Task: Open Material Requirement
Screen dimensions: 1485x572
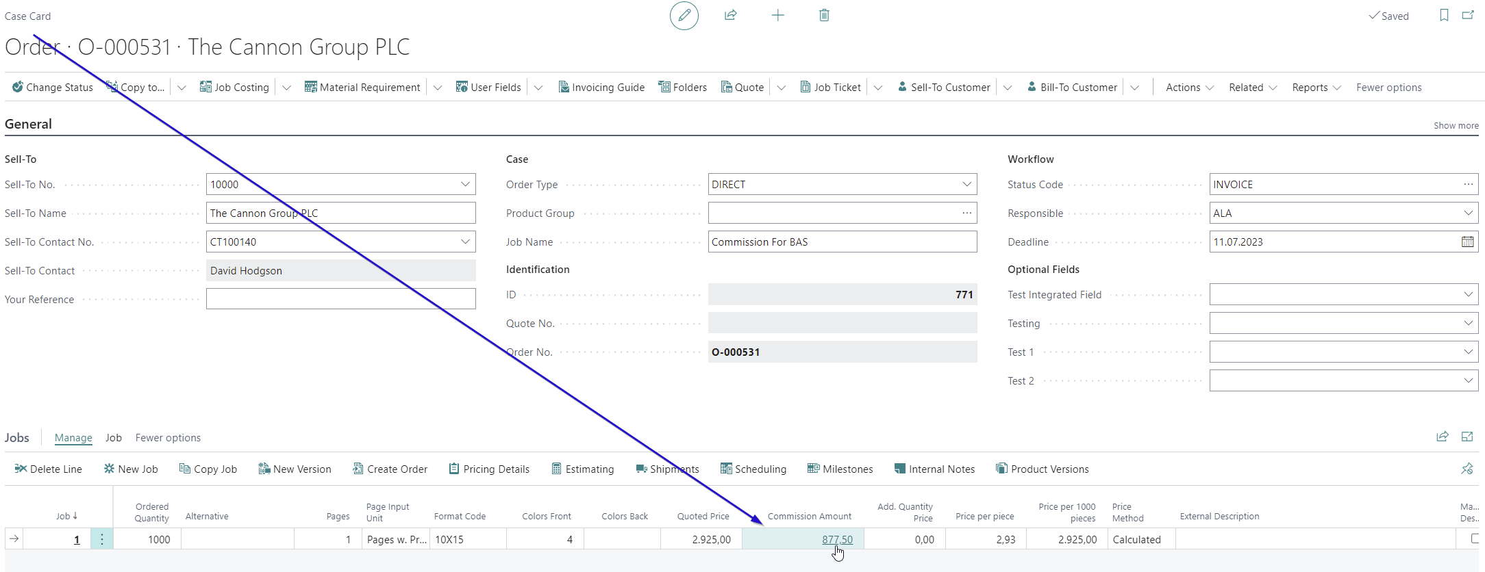Action: pyautogui.click(x=362, y=87)
